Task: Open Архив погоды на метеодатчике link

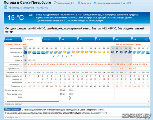Action: (x=28, y=8)
